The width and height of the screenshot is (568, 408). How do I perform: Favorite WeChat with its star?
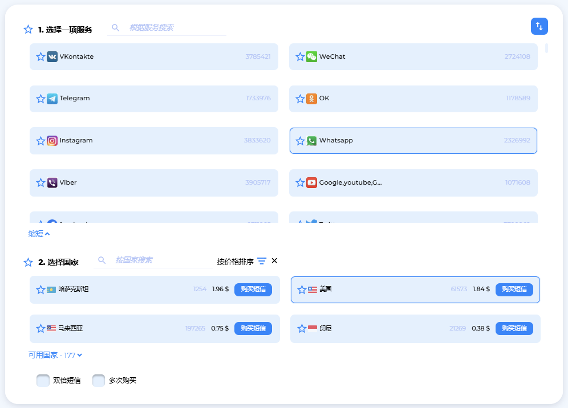300,56
